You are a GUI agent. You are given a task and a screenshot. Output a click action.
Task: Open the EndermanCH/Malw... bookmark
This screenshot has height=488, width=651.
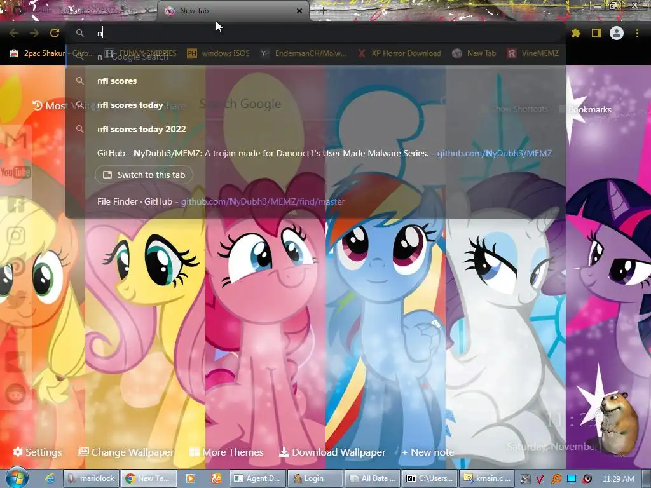point(303,53)
